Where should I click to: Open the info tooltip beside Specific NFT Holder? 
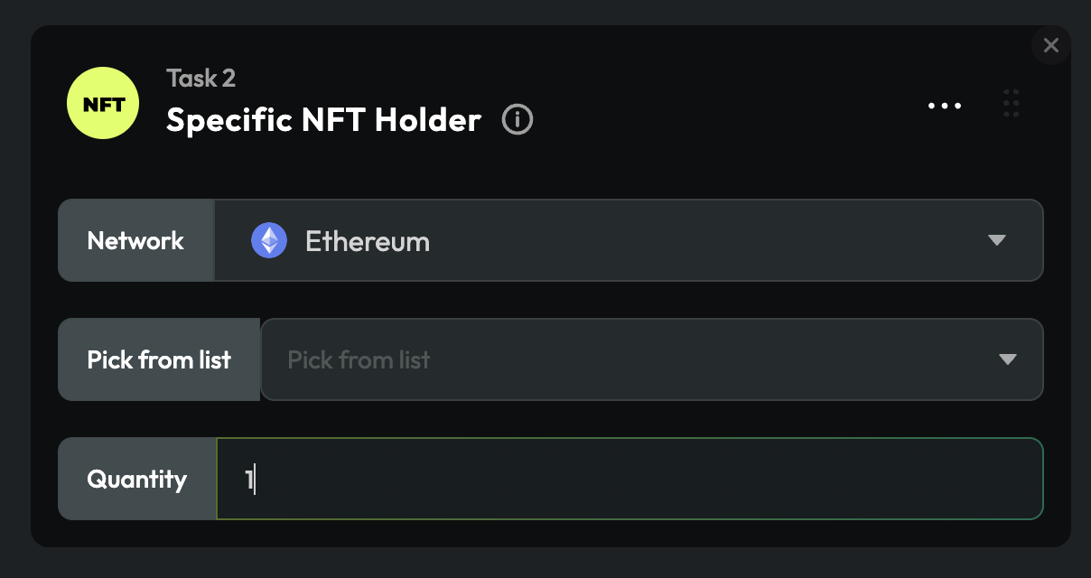(x=518, y=119)
